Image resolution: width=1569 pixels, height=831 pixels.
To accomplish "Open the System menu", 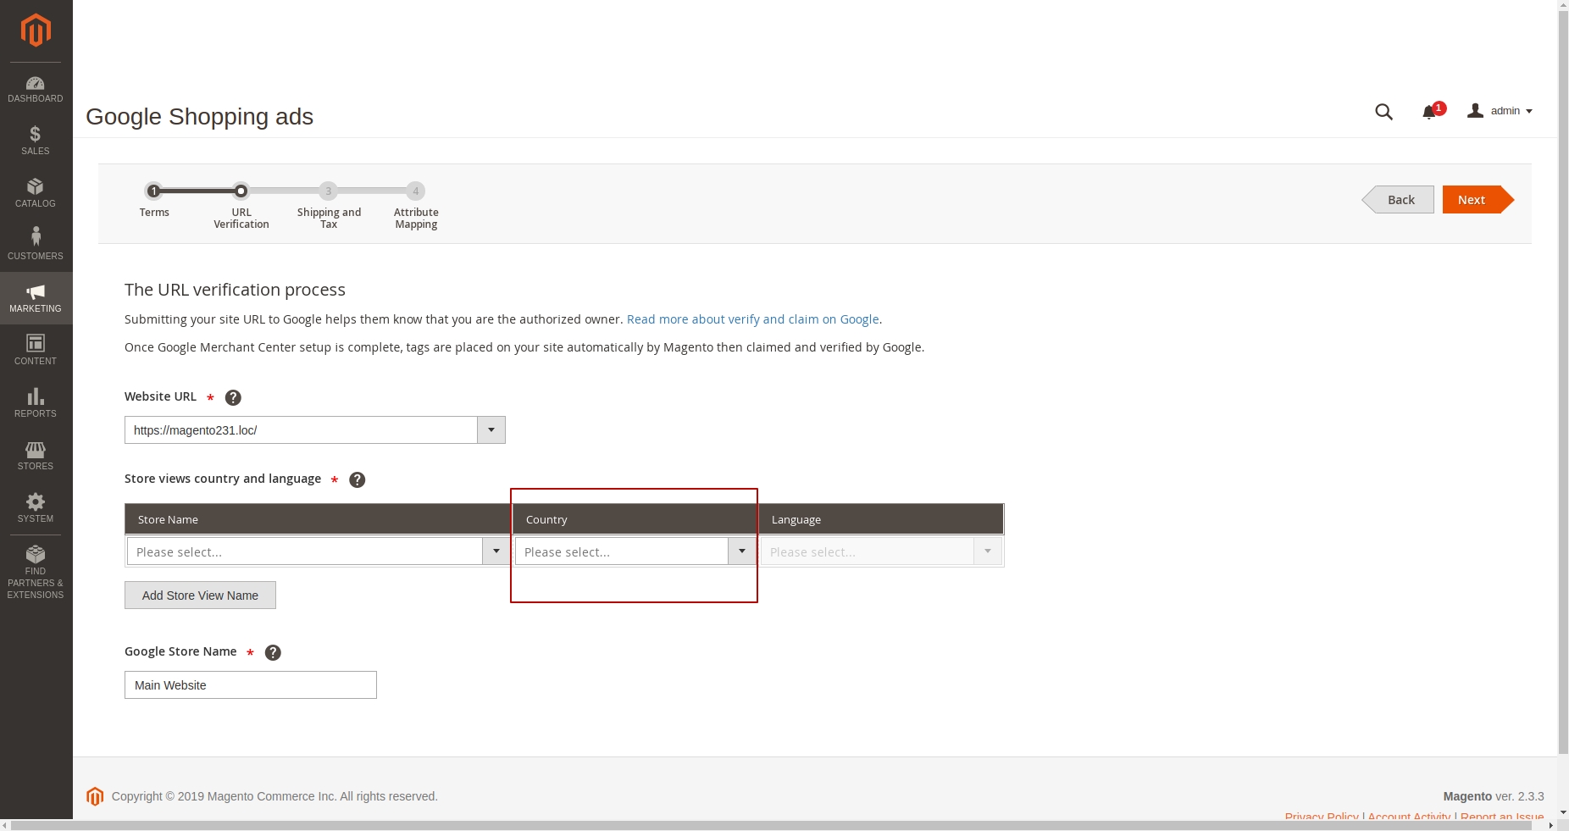I will click(36, 508).
